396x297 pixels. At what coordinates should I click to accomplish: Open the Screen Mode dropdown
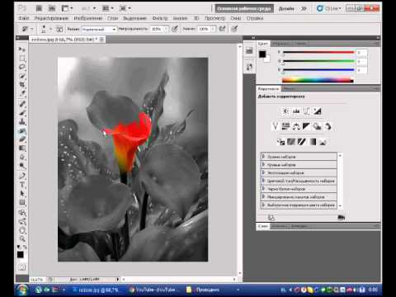[125, 8]
